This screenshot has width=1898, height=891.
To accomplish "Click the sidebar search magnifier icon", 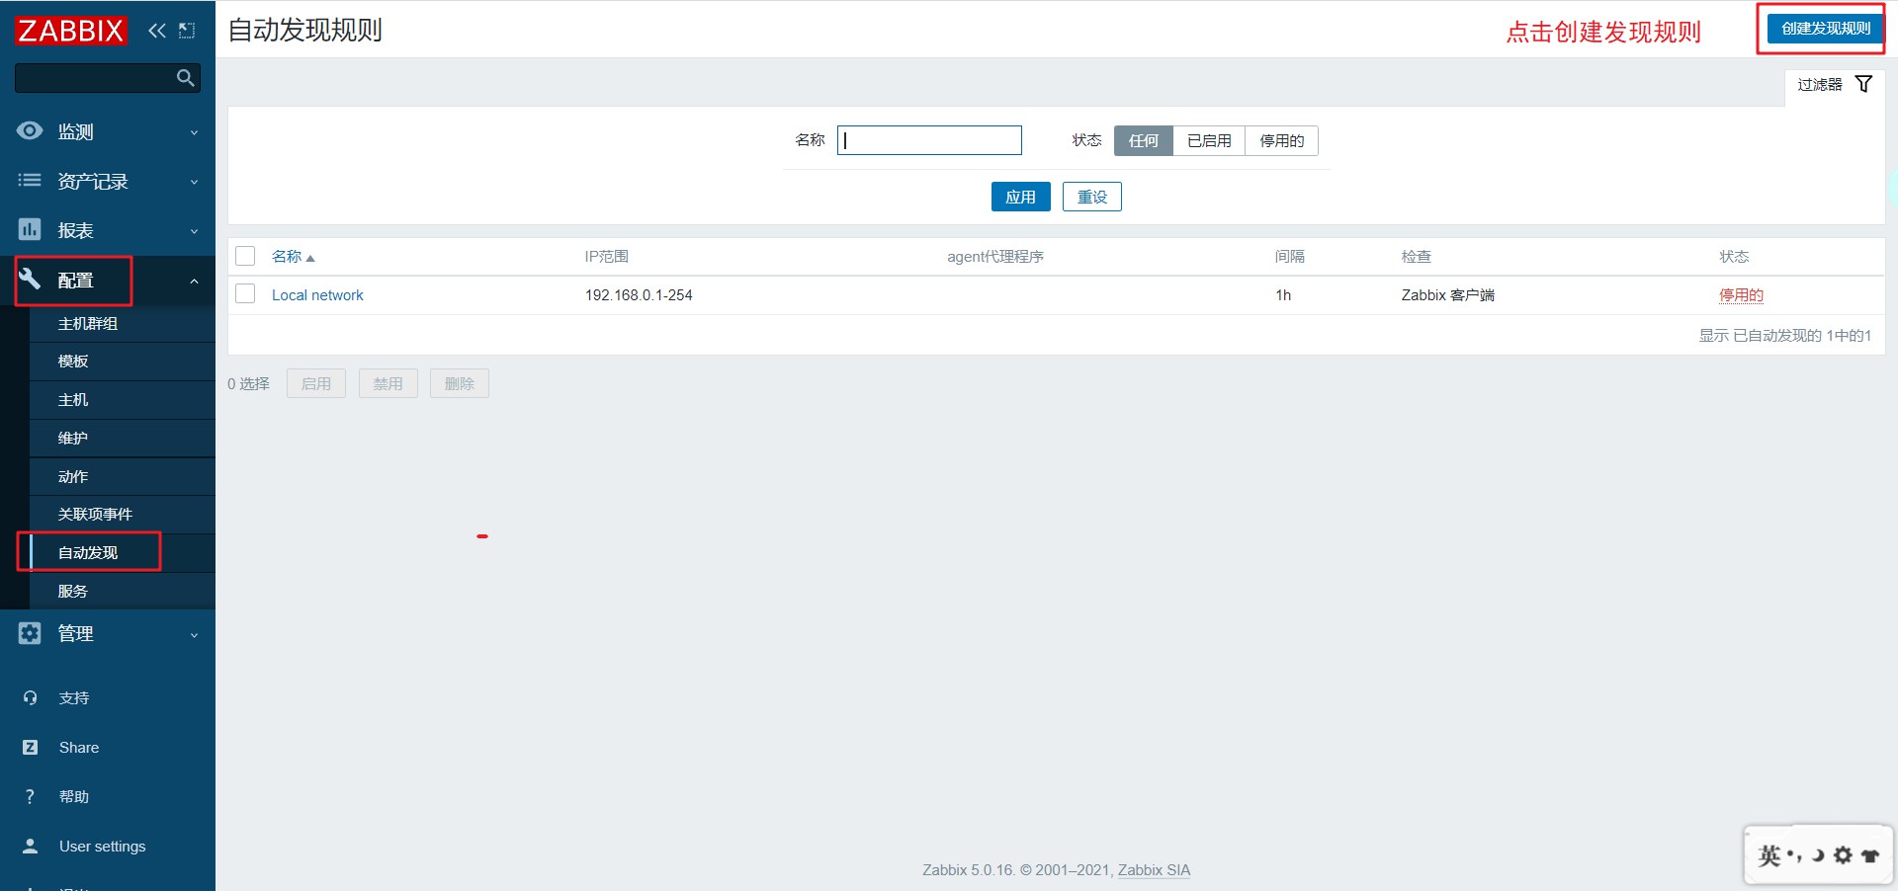I will click(x=185, y=78).
